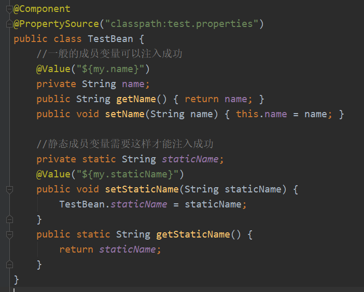The height and width of the screenshot is (292, 364).
Task: Click the setName method name
Action: [x=124, y=114]
